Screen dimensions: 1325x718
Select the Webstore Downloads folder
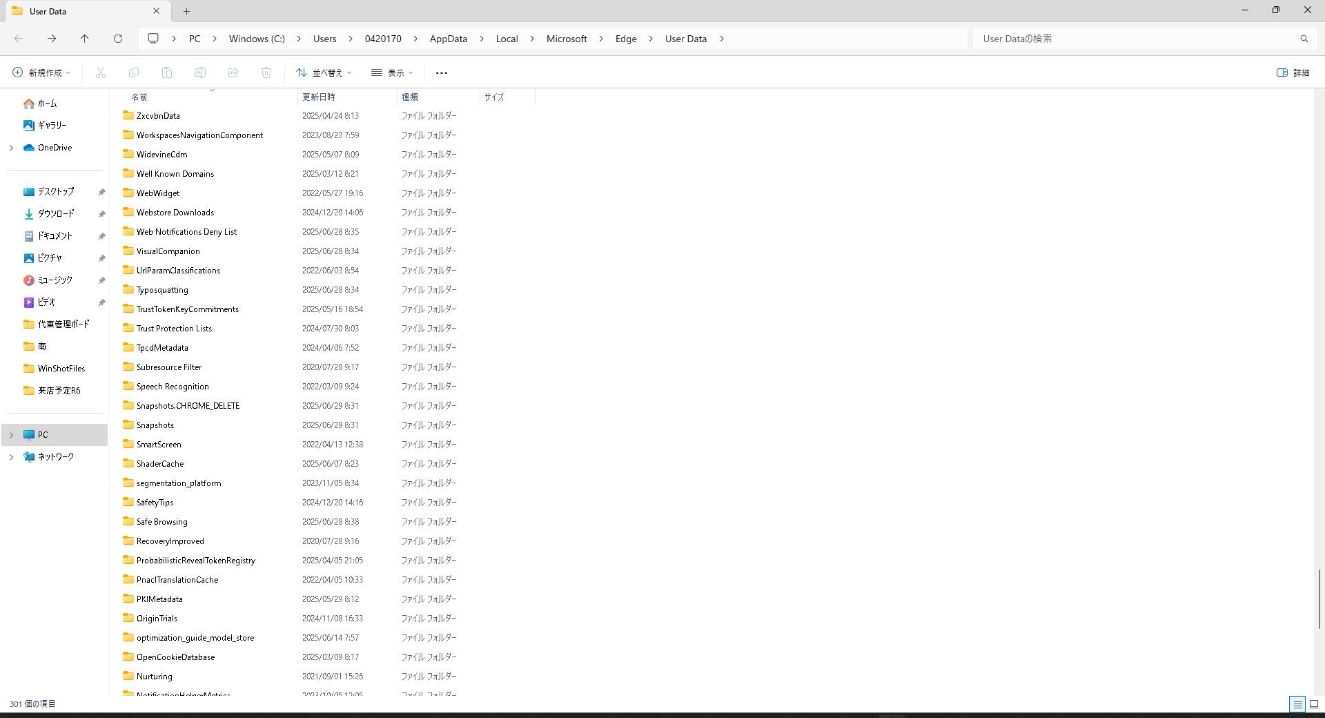tap(175, 213)
